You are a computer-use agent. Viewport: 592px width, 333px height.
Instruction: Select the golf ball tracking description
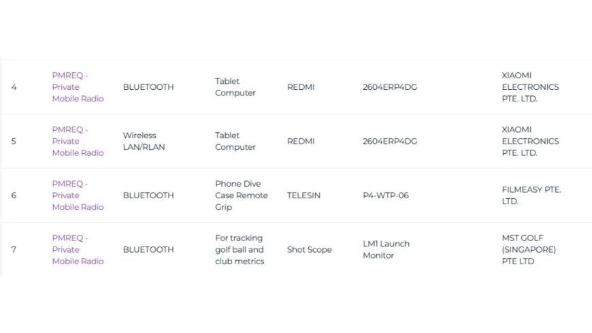pos(239,249)
